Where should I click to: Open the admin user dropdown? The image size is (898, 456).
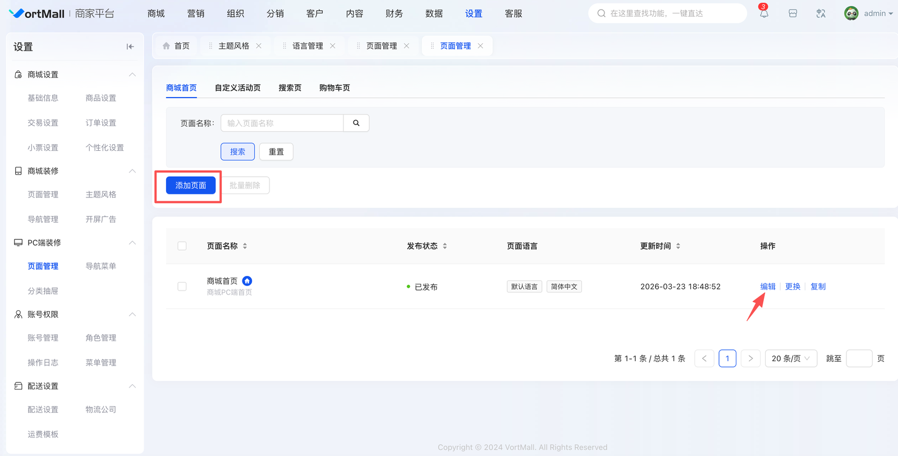point(869,13)
